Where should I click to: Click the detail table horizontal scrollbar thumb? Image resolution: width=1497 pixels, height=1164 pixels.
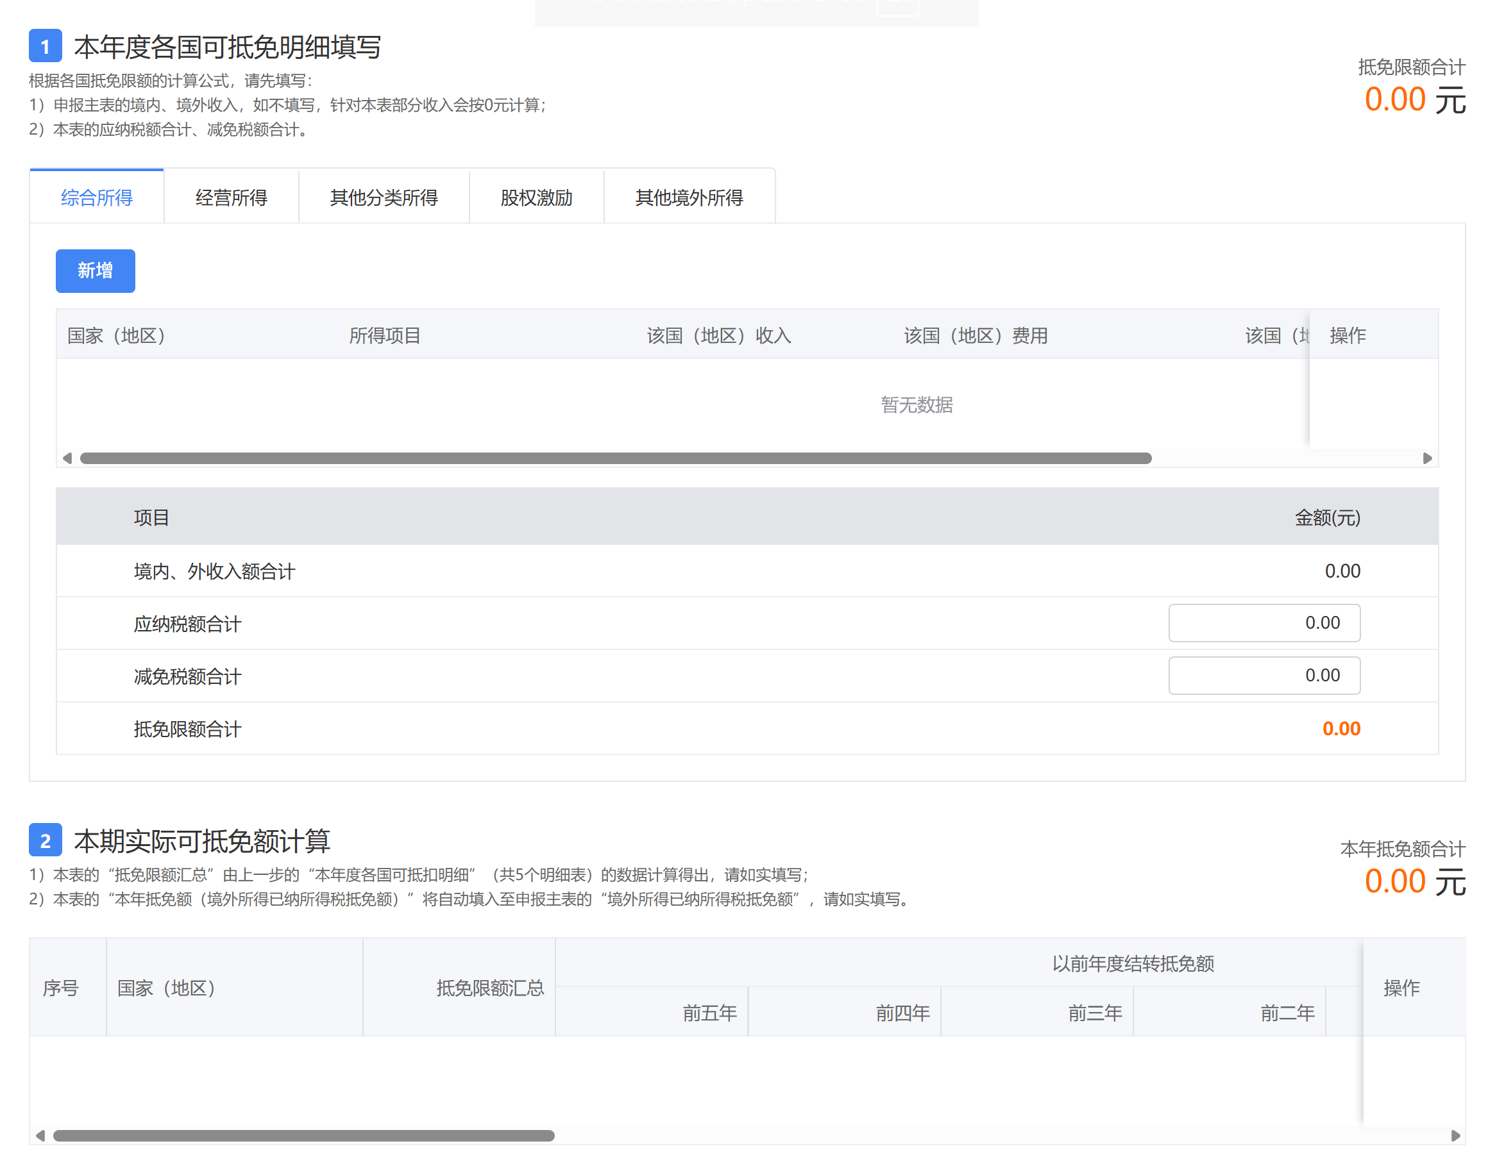[x=616, y=458]
